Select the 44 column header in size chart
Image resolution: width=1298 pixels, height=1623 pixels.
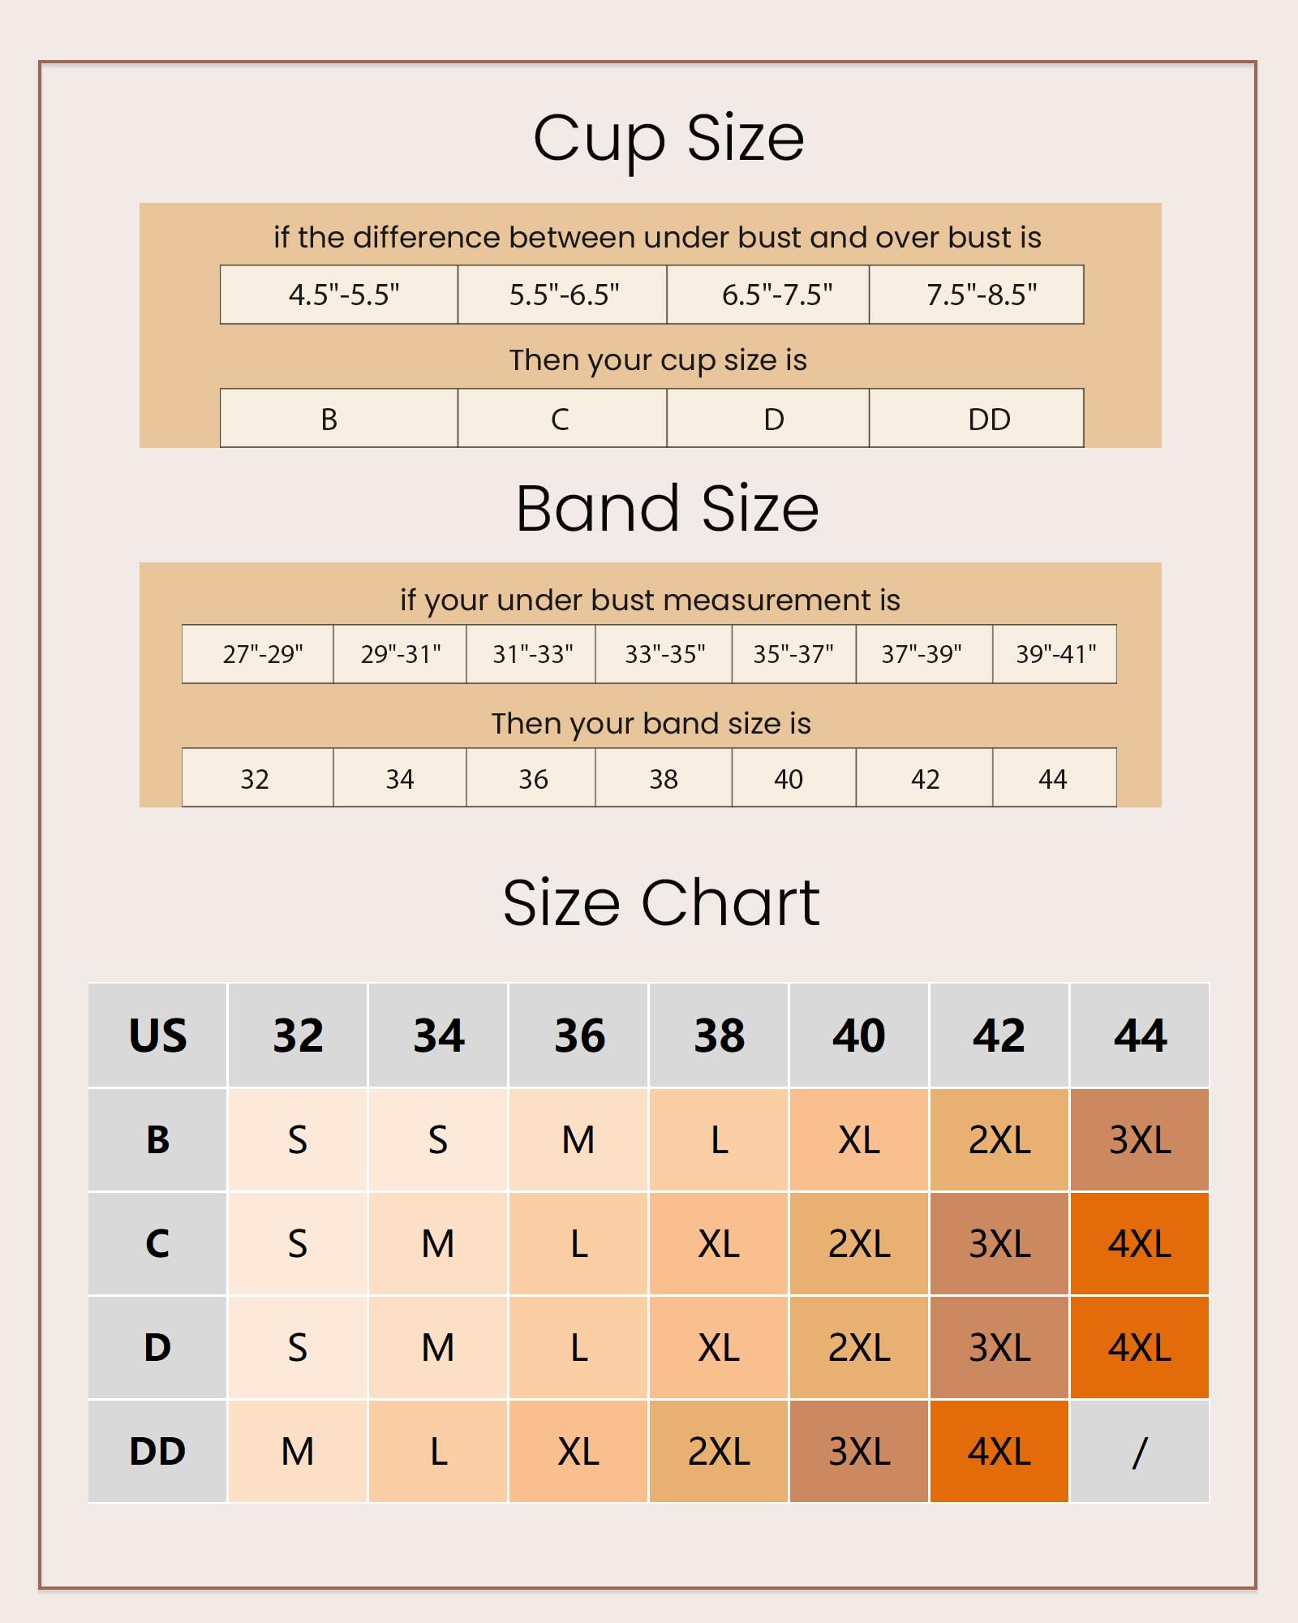(1140, 1035)
